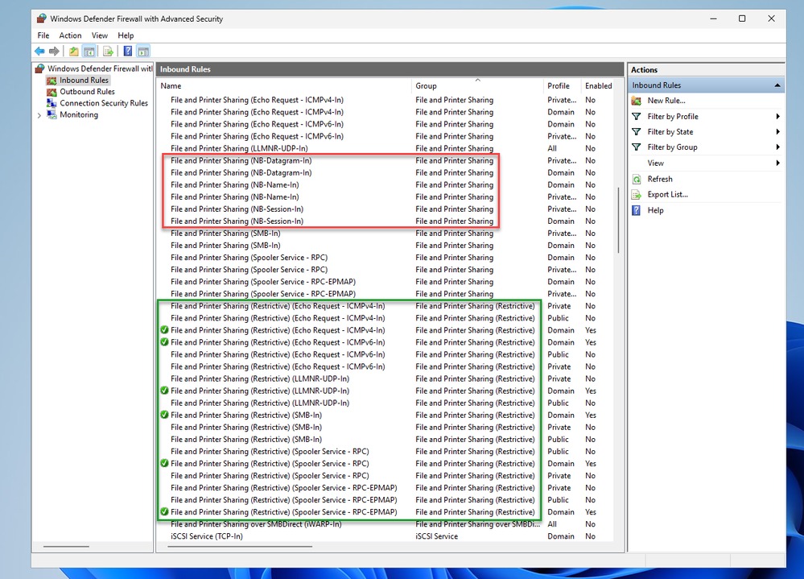Expand the Monitoring tree node

click(39, 115)
